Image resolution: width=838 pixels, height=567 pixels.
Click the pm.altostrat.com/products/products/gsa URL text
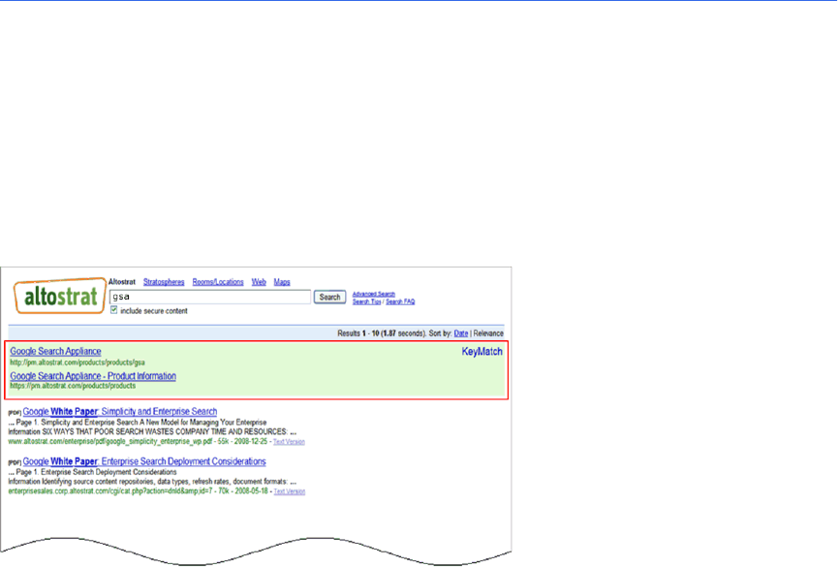[x=78, y=362]
